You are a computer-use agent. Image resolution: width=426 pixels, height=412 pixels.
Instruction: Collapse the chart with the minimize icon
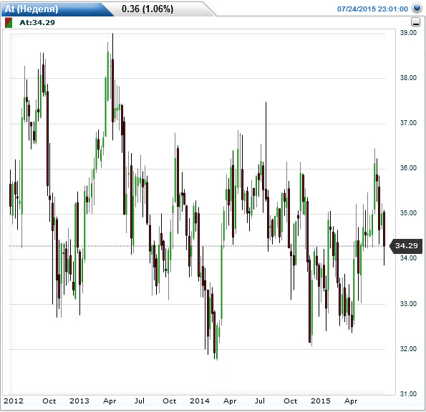pyautogui.click(x=415, y=22)
